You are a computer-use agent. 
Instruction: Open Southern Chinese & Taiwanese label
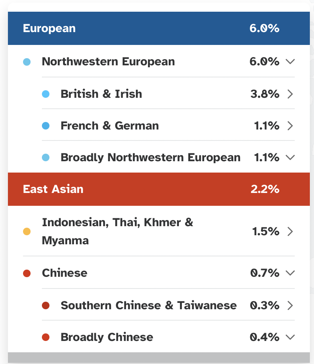point(149,305)
